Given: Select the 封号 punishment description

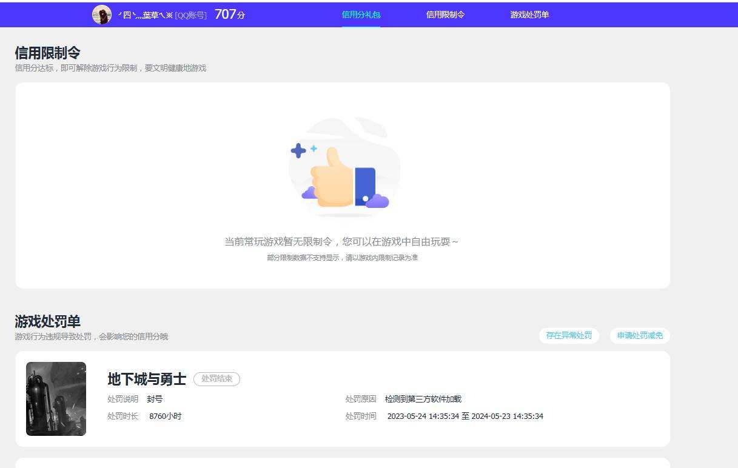Looking at the screenshot, I should (x=155, y=399).
